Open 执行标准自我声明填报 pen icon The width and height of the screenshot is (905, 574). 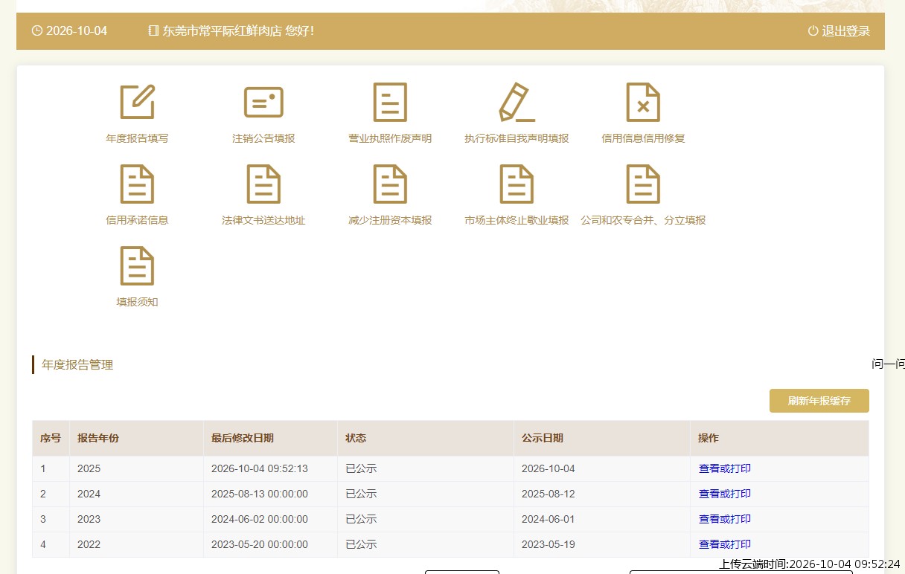coord(517,102)
